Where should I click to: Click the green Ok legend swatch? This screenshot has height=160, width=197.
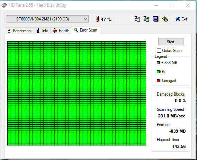(x=158, y=72)
